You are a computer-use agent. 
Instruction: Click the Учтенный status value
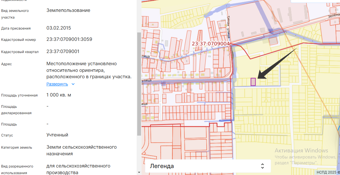click(57, 135)
